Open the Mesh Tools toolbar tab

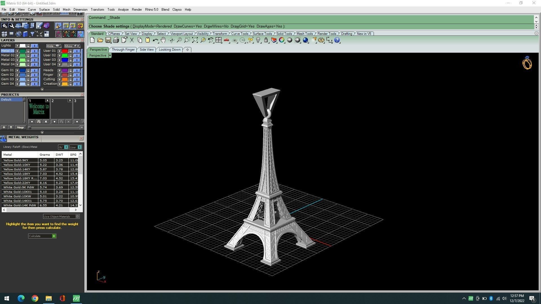tap(305, 34)
